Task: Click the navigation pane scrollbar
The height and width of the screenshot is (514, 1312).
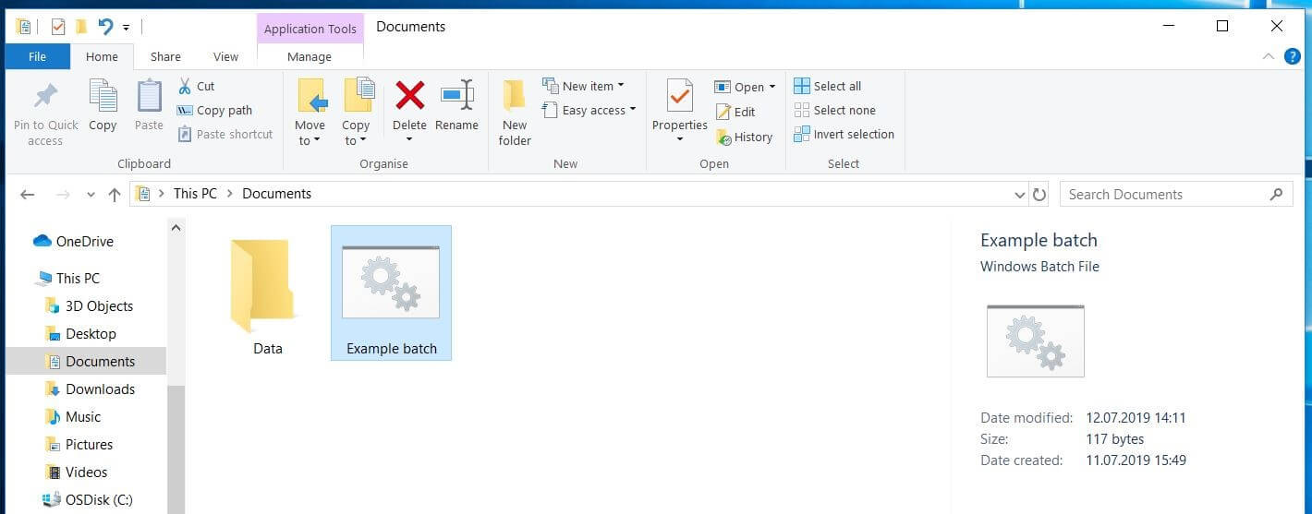Action: pyautogui.click(x=176, y=449)
